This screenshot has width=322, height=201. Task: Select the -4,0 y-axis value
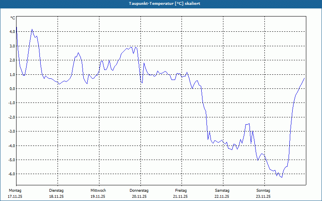pyautogui.click(x=12, y=146)
